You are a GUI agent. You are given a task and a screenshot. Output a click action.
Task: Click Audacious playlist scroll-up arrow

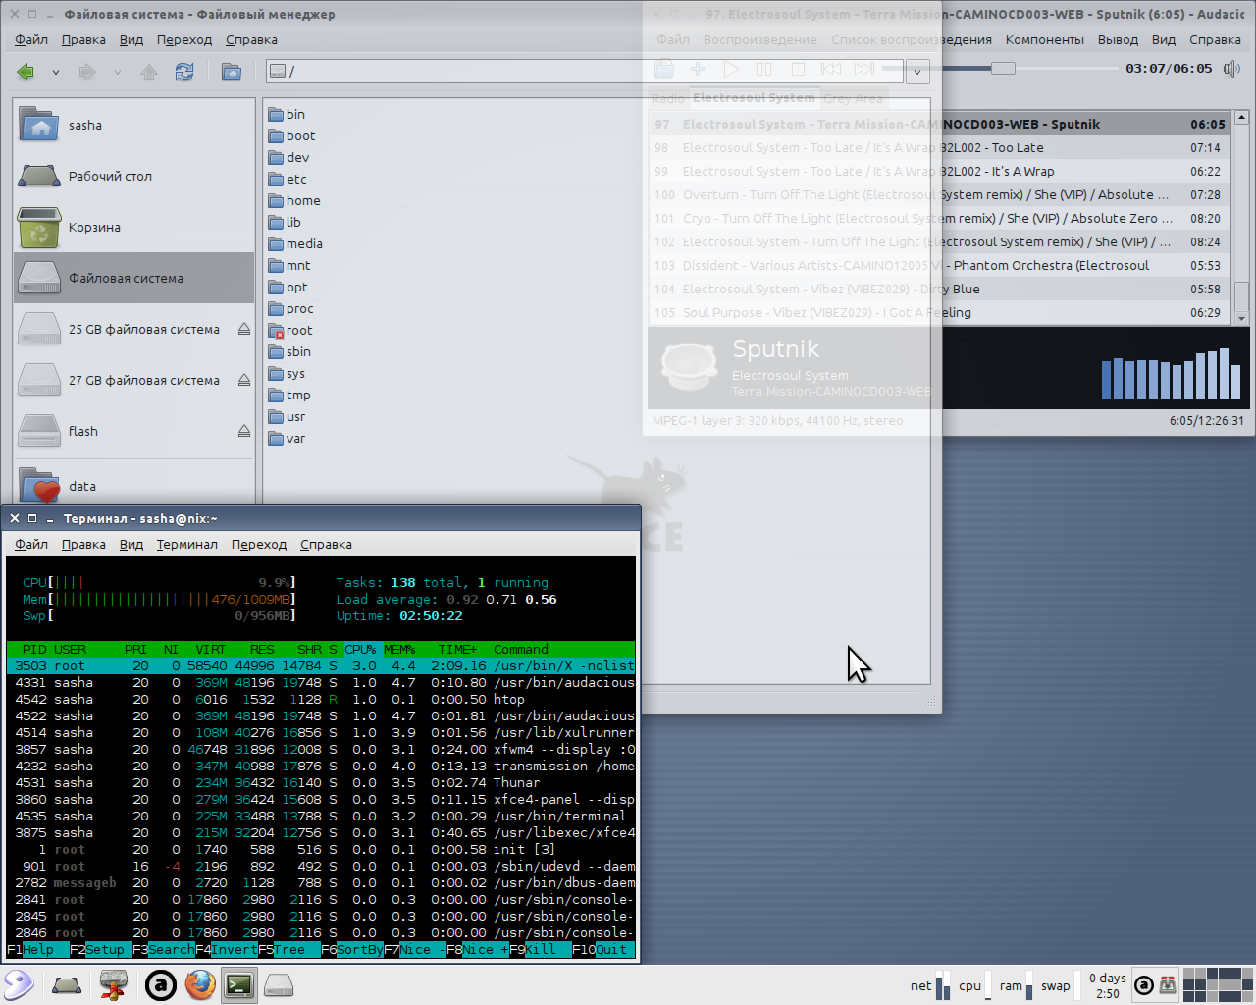[1241, 118]
